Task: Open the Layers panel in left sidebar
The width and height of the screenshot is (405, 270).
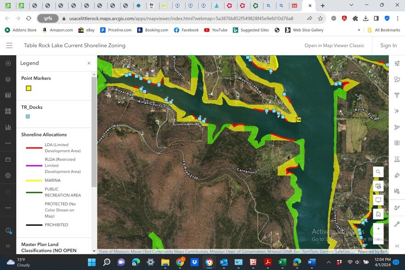Action: click(8, 79)
